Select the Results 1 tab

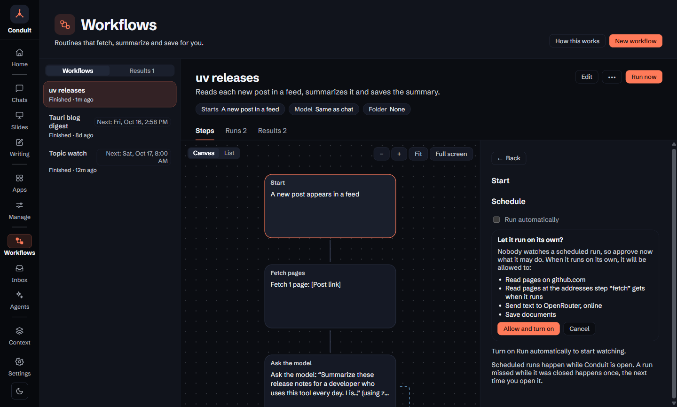click(142, 70)
